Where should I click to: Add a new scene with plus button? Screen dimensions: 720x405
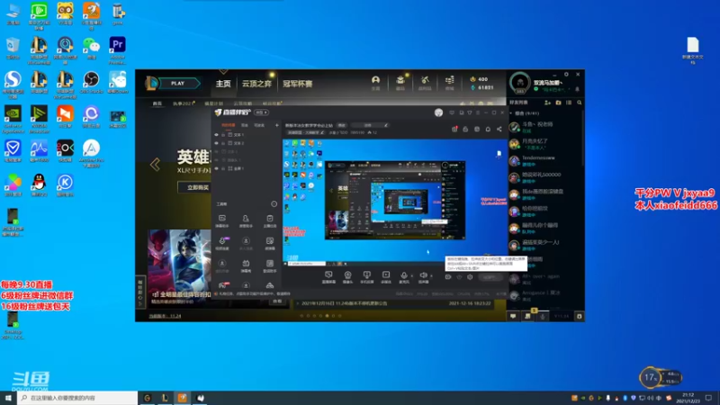tap(277, 125)
